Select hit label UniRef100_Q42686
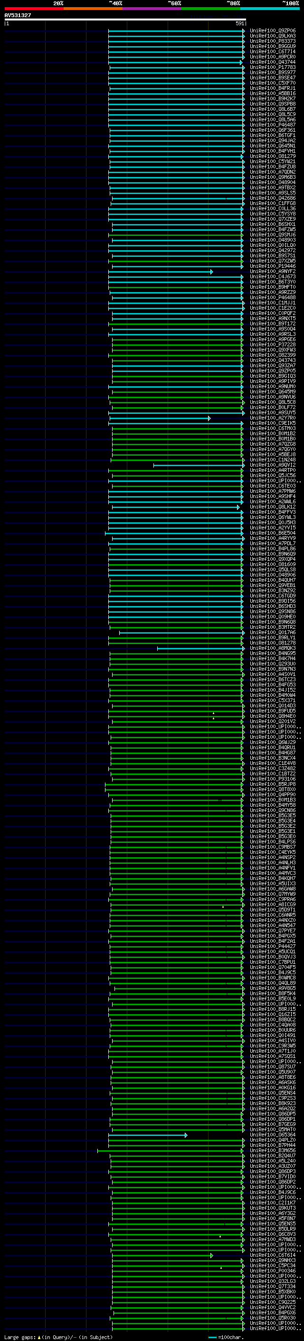Screen dimensions: 304x1341 click(273, 198)
